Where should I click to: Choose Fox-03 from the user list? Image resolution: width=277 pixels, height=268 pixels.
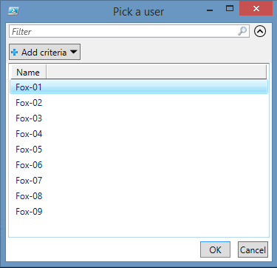coord(139,118)
